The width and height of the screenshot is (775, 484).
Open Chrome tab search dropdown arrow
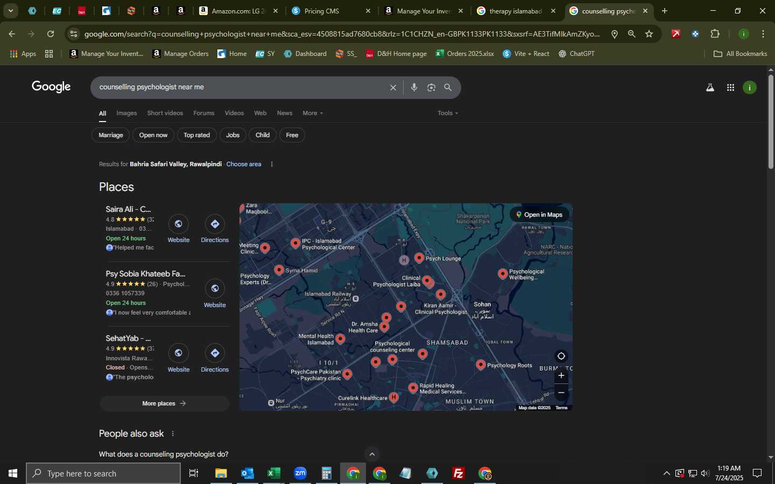11,11
